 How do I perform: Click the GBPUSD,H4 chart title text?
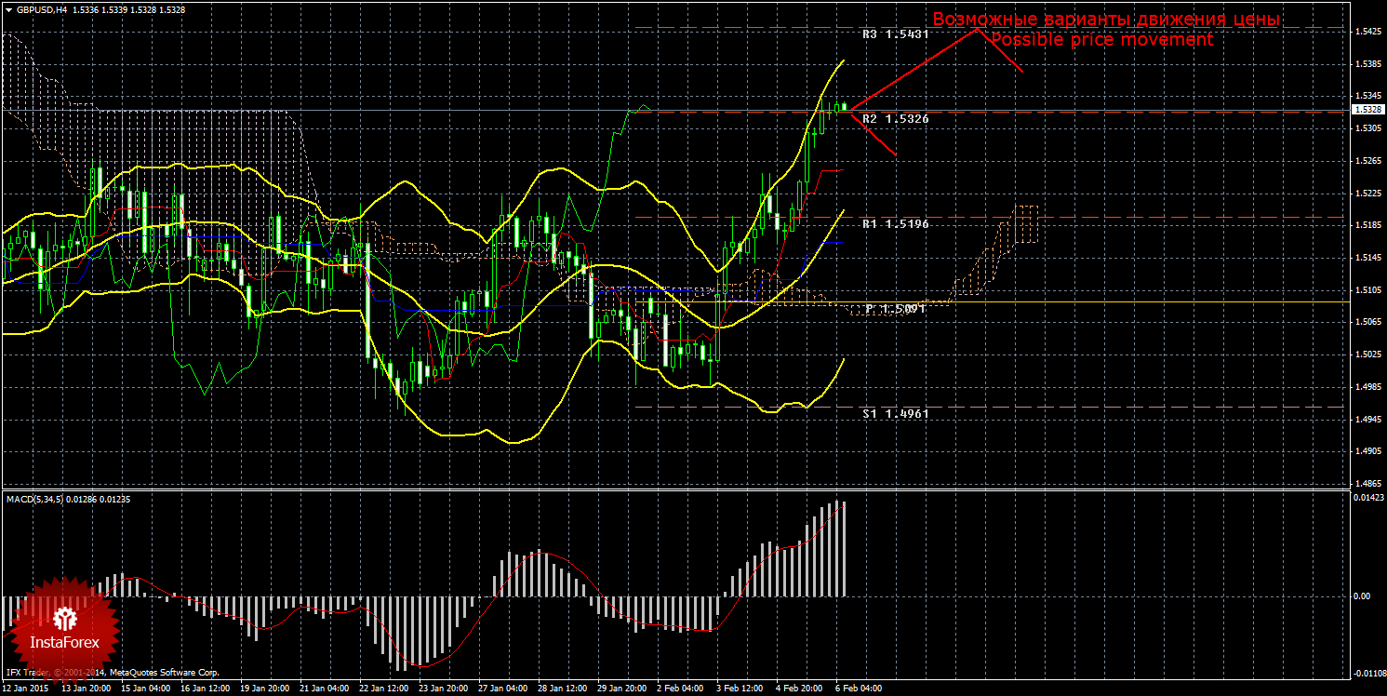tap(43, 8)
